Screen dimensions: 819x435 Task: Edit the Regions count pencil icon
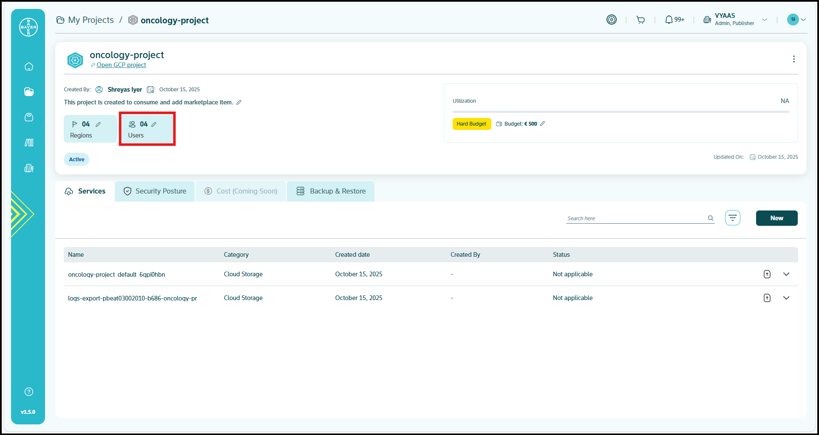(x=98, y=124)
